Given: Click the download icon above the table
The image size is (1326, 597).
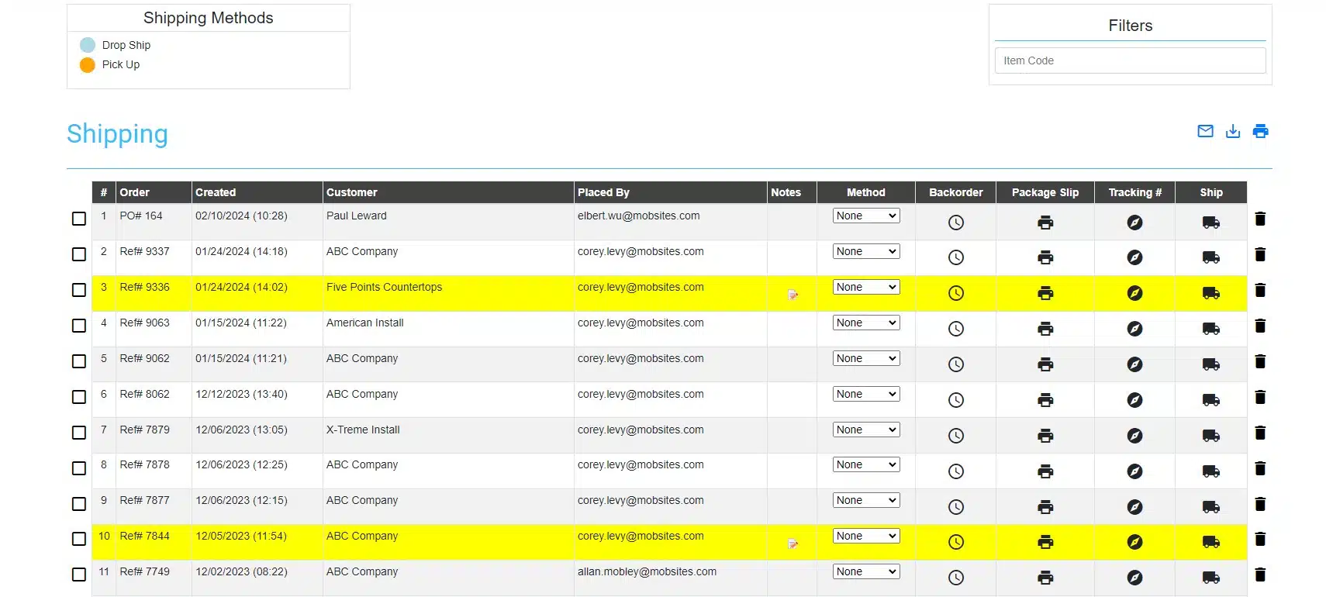Looking at the screenshot, I should point(1233,131).
